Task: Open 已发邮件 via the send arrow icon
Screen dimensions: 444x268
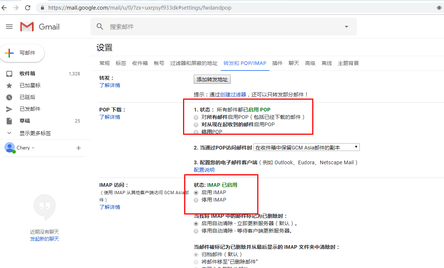Action: [9, 109]
